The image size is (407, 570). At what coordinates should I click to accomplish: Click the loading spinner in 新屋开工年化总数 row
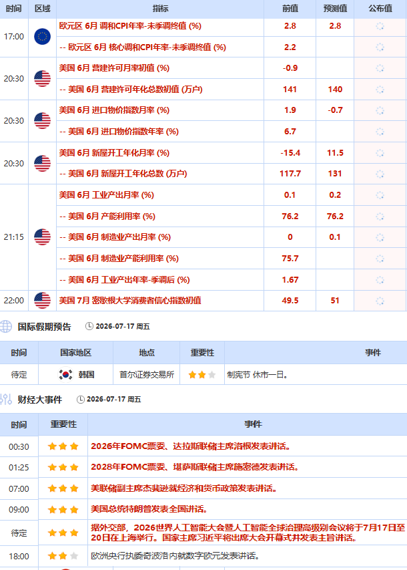pos(380,174)
